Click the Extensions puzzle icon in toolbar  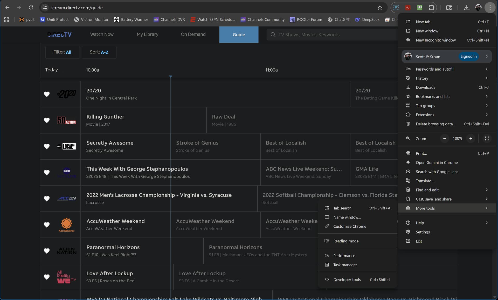[431, 8]
